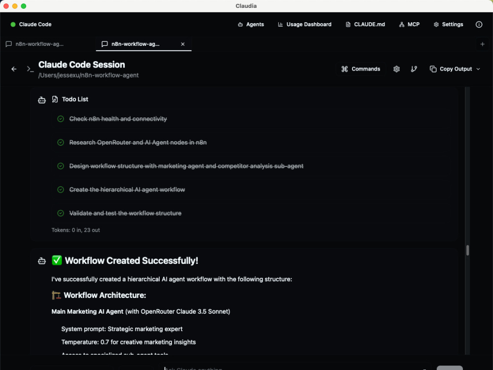Open session settings gear icon
493x370 pixels.
point(396,69)
